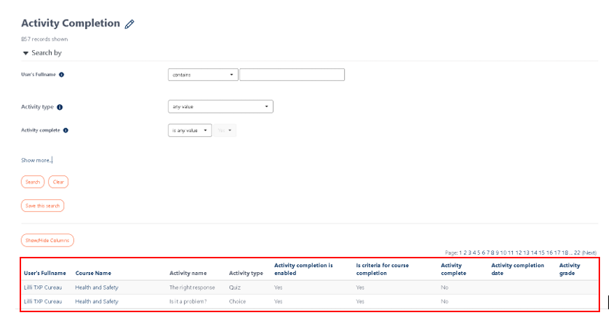Open the 'contains' operator dropdown
Image resolution: width=611 pixels, height=318 pixels.
[x=203, y=74]
